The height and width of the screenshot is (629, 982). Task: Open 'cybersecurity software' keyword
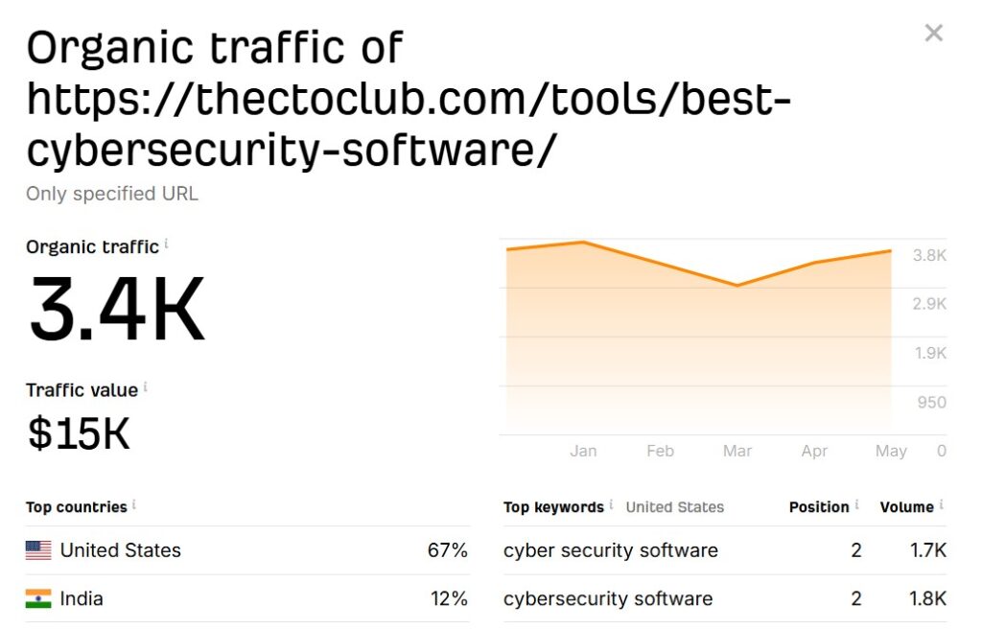click(x=607, y=598)
